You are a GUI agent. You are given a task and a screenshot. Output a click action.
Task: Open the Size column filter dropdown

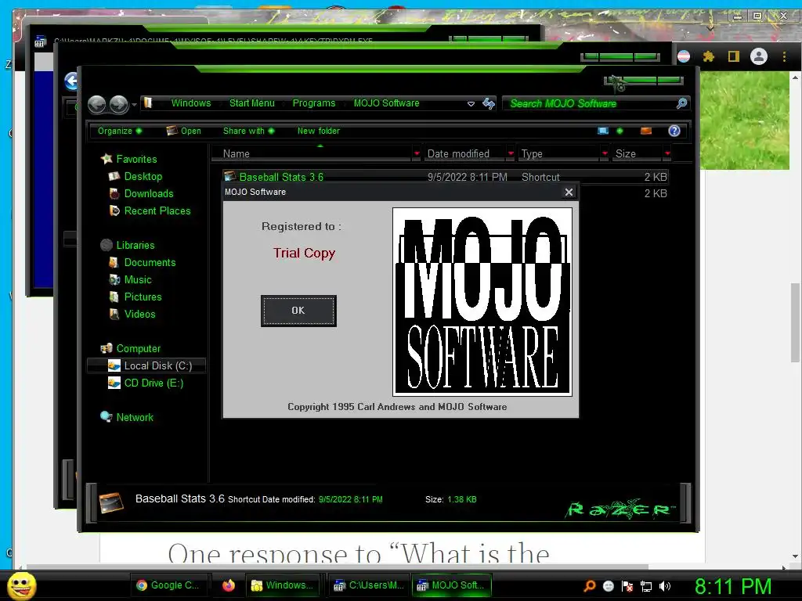[667, 153]
